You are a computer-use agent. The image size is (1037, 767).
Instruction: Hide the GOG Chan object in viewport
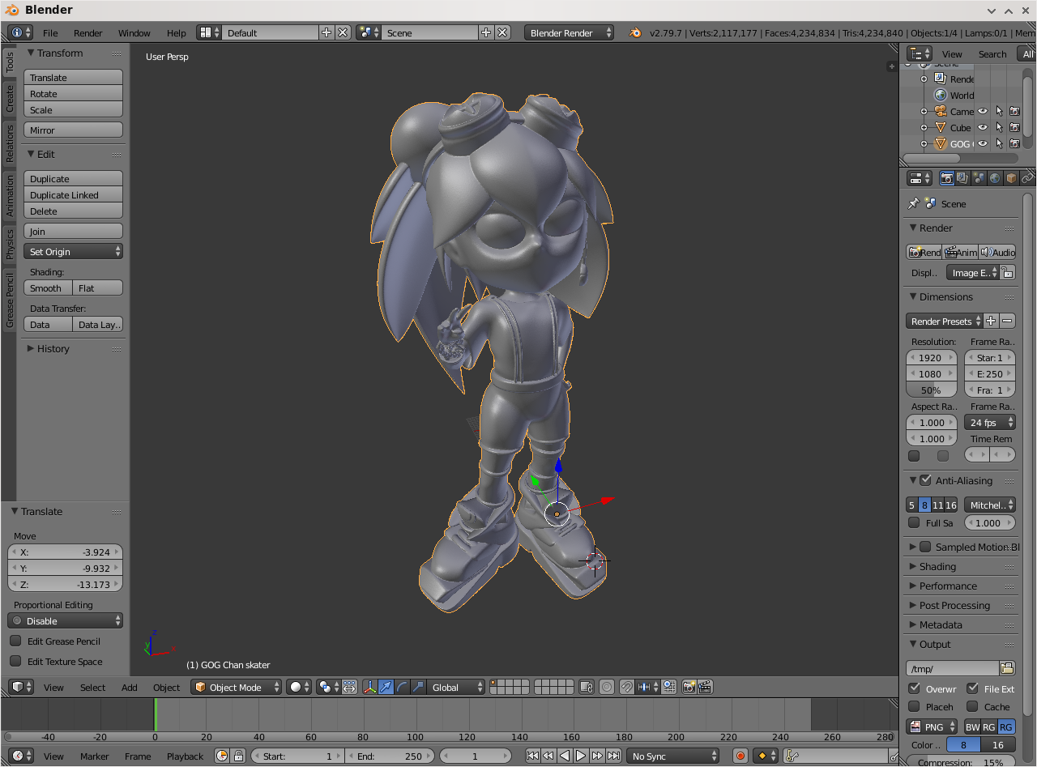[x=982, y=143]
